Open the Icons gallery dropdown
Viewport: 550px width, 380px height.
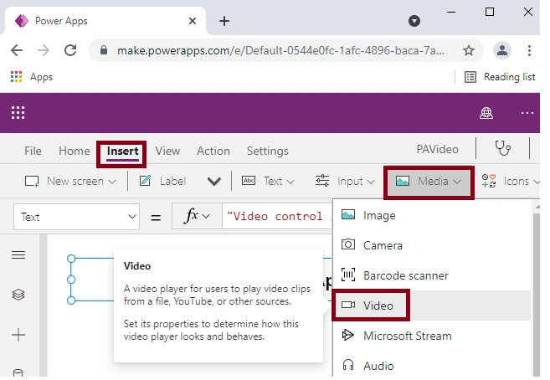tap(511, 182)
